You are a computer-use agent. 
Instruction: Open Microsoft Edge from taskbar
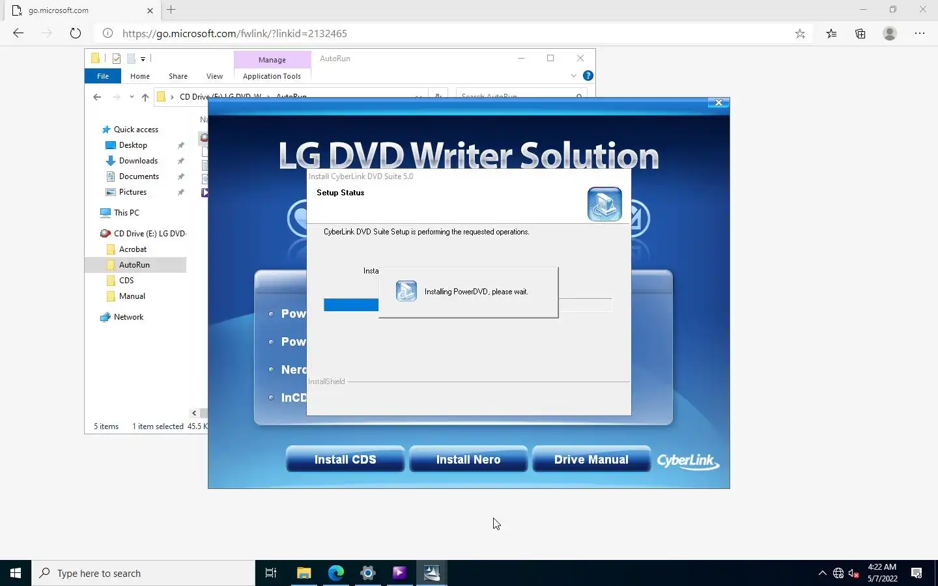point(335,573)
